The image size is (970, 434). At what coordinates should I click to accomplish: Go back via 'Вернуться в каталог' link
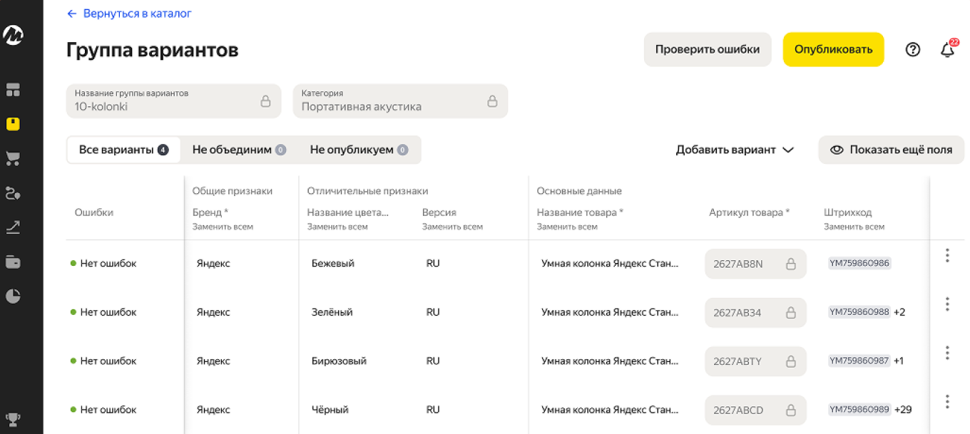click(x=129, y=14)
